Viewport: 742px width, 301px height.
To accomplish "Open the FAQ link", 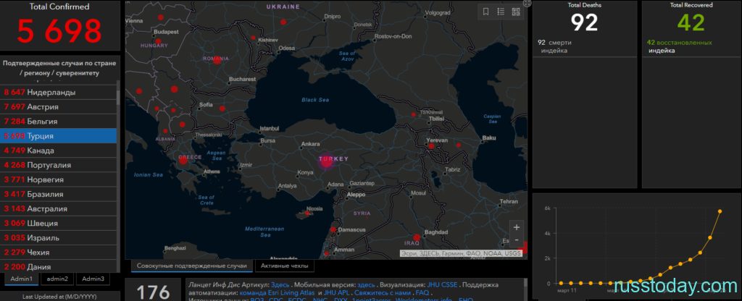I will [422, 293].
